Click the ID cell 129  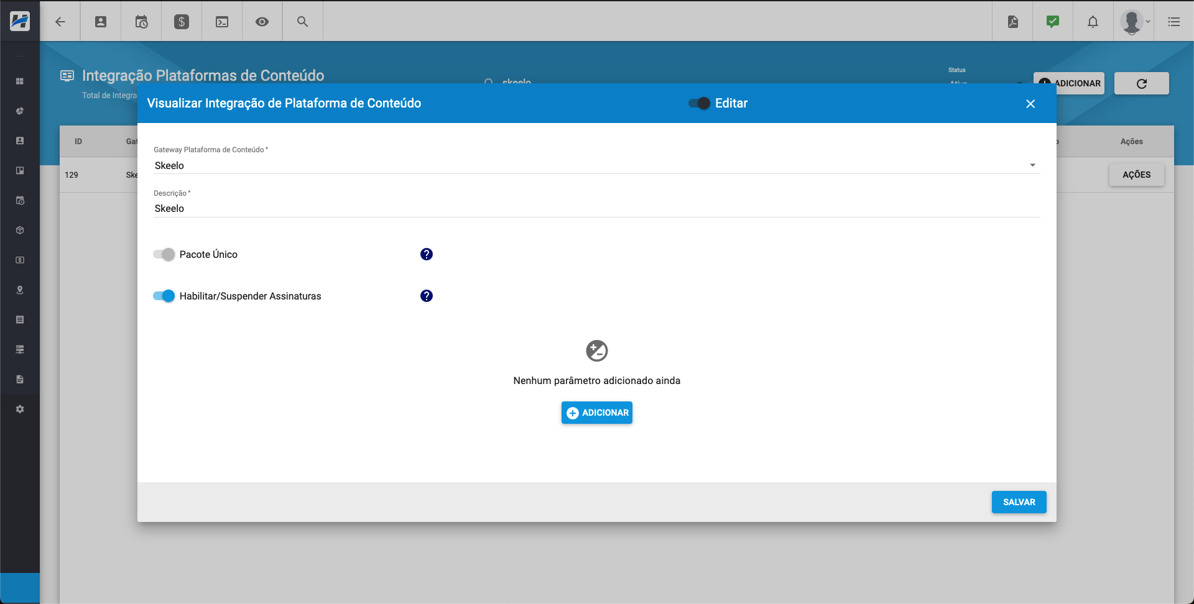(72, 175)
